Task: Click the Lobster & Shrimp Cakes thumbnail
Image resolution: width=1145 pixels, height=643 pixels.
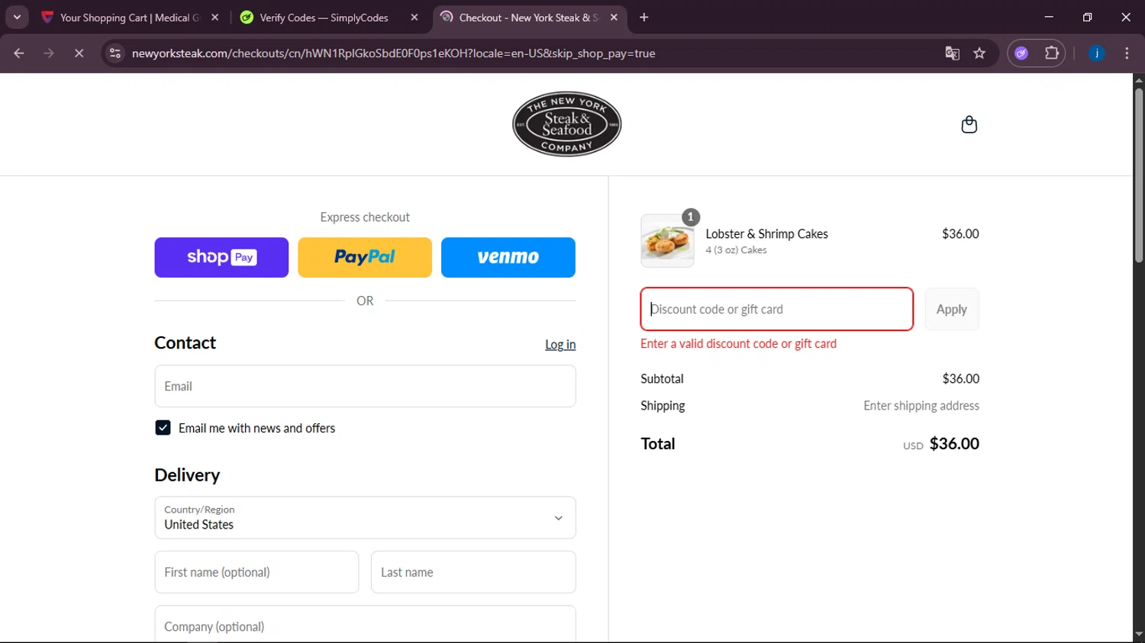Action: click(667, 241)
